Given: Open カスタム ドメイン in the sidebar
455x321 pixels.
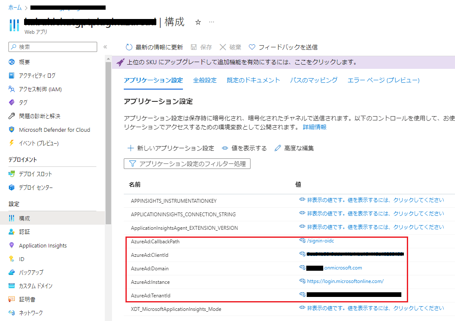Looking at the screenshot, I should (35, 286).
